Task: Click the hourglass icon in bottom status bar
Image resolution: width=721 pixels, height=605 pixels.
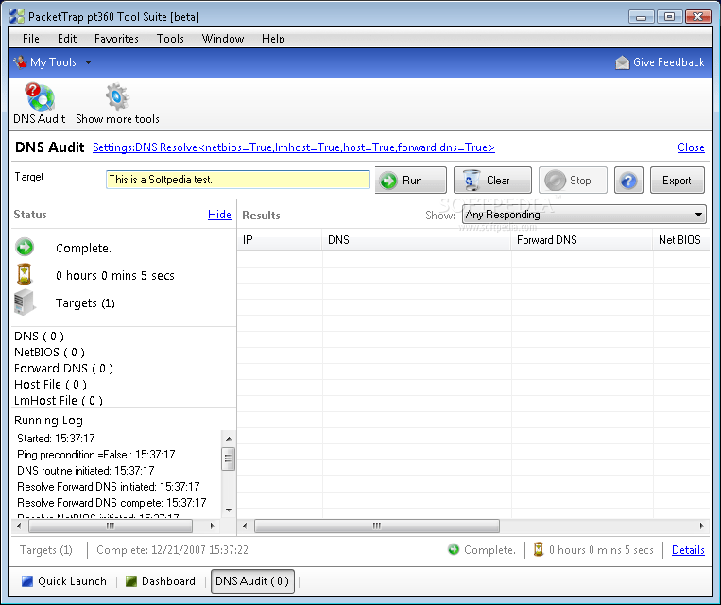Action: point(539,549)
